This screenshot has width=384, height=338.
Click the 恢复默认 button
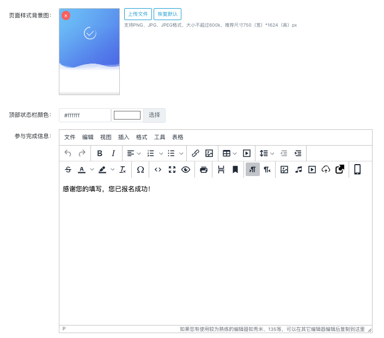click(167, 14)
